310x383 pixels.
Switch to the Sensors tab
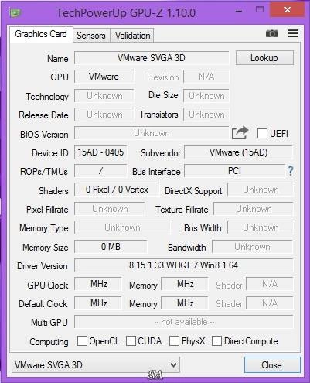[x=91, y=36]
